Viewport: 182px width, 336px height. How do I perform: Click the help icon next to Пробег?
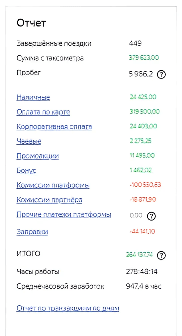[x=161, y=75]
